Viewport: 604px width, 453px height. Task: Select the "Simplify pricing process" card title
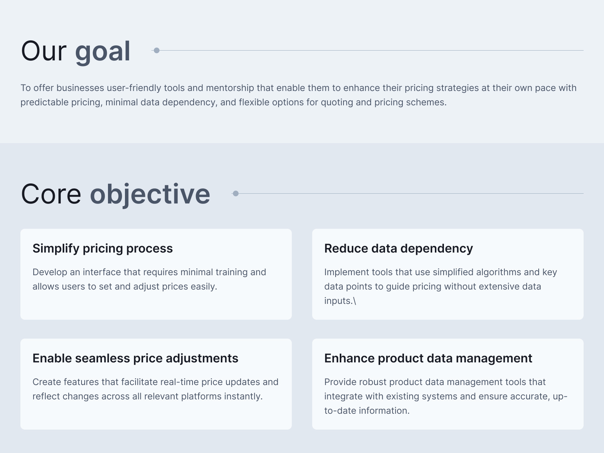click(103, 248)
